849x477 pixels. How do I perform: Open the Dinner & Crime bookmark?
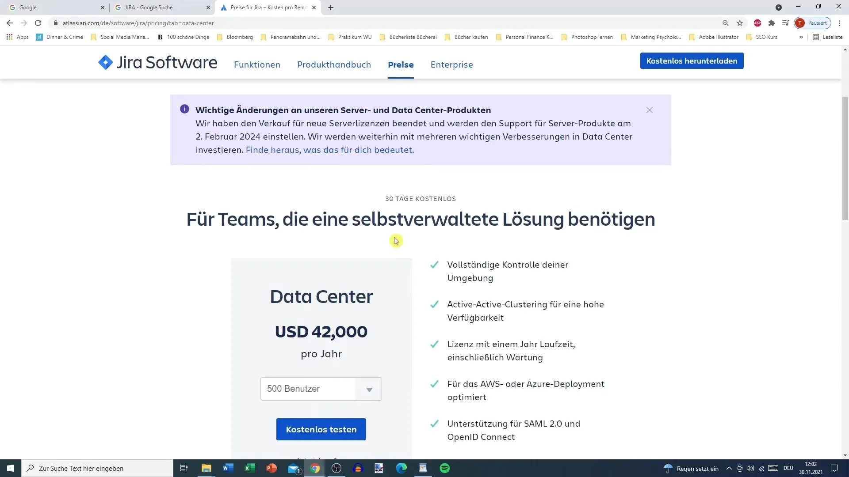tap(60, 37)
